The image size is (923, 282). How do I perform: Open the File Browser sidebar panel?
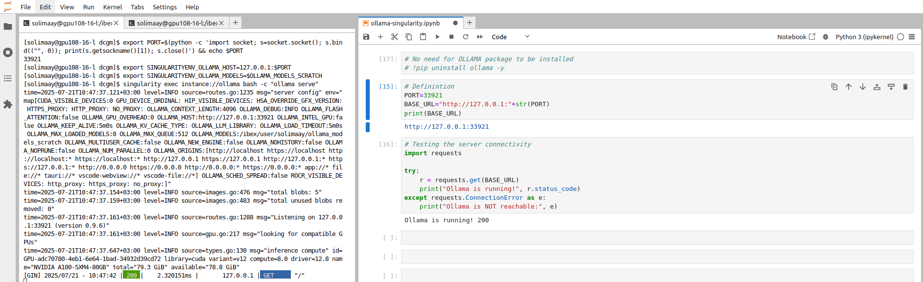pyautogui.click(x=8, y=26)
